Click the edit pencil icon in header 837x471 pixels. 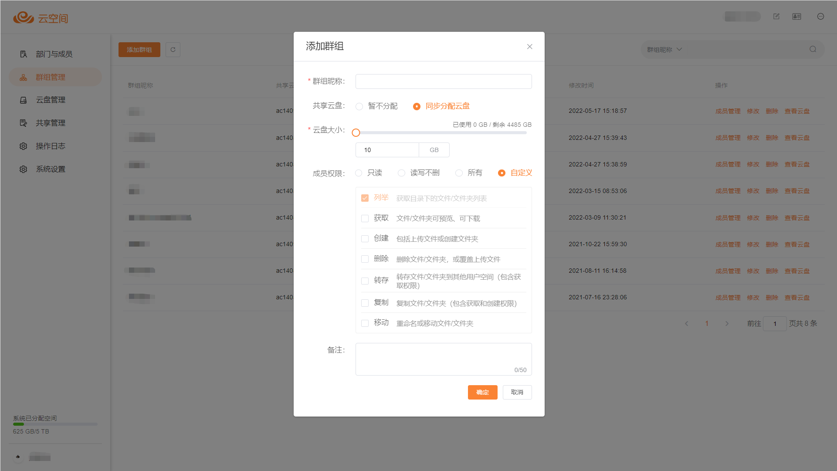point(776,17)
